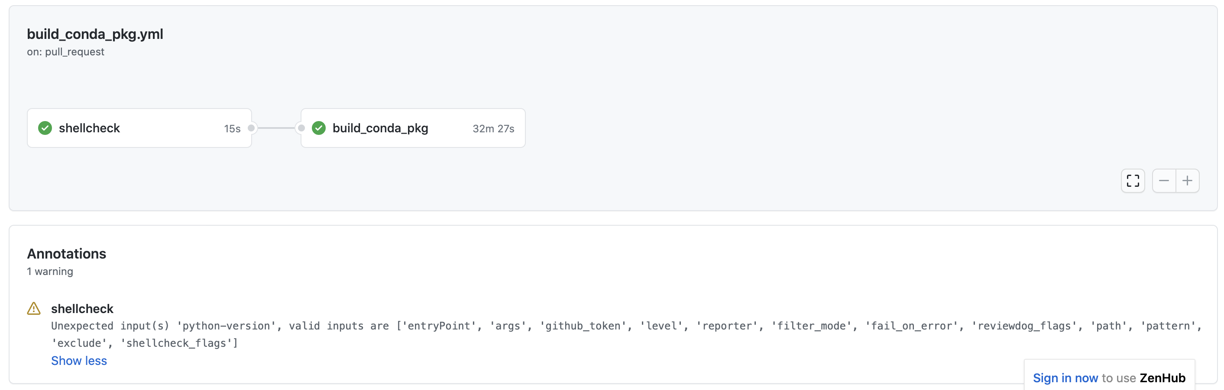Click the build_conda_pkg green success checkmark
This screenshot has height=390, width=1224.
tap(319, 128)
